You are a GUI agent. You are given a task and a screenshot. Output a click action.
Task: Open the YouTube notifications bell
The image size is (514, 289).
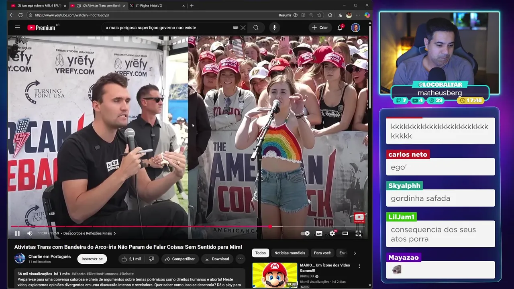340,27
